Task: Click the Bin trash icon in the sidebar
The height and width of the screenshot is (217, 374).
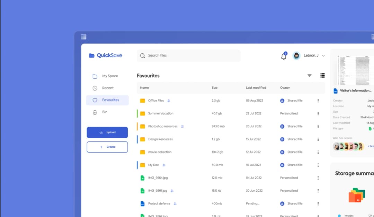Action: pos(94,112)
